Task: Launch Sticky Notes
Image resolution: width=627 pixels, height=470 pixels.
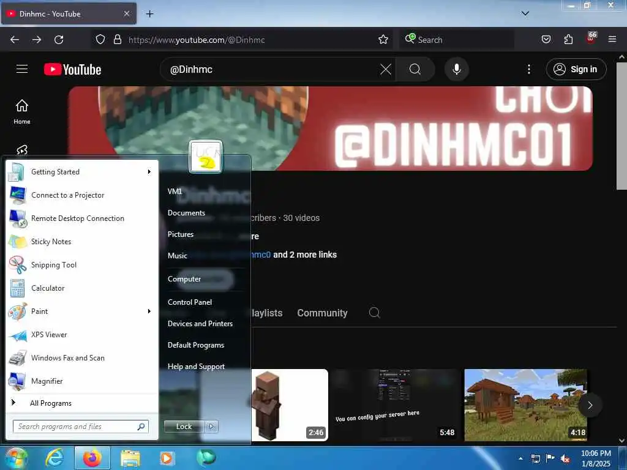Action: tap(82, 241)
